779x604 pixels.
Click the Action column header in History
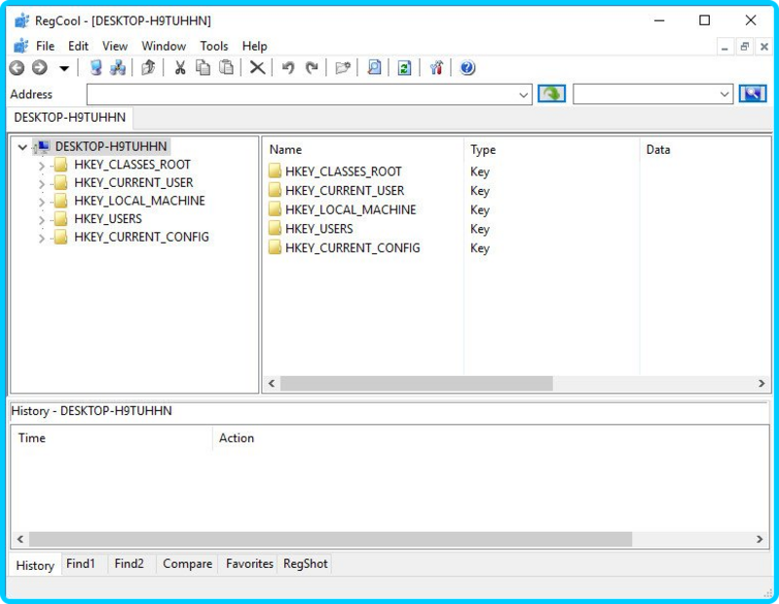491,438
